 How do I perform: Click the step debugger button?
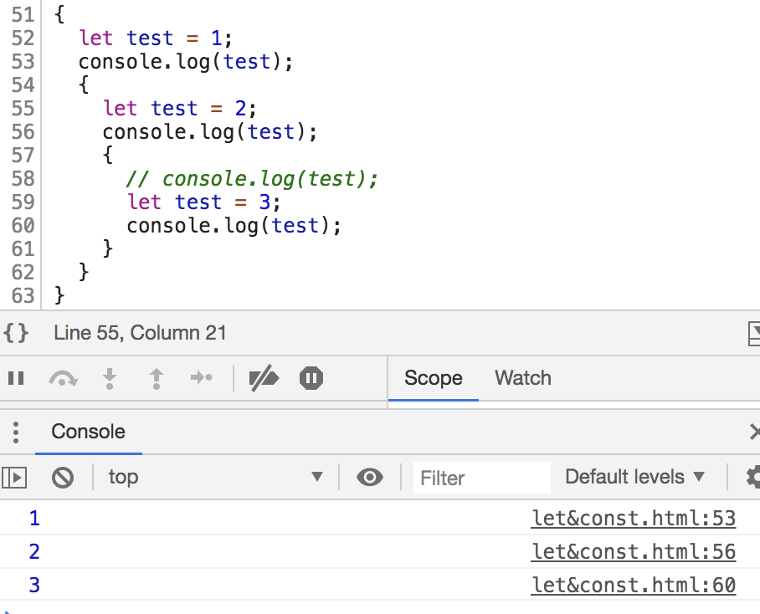click(202, 378)
